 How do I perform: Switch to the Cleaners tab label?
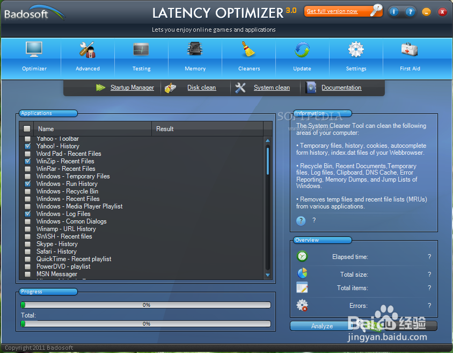(249, 69)
